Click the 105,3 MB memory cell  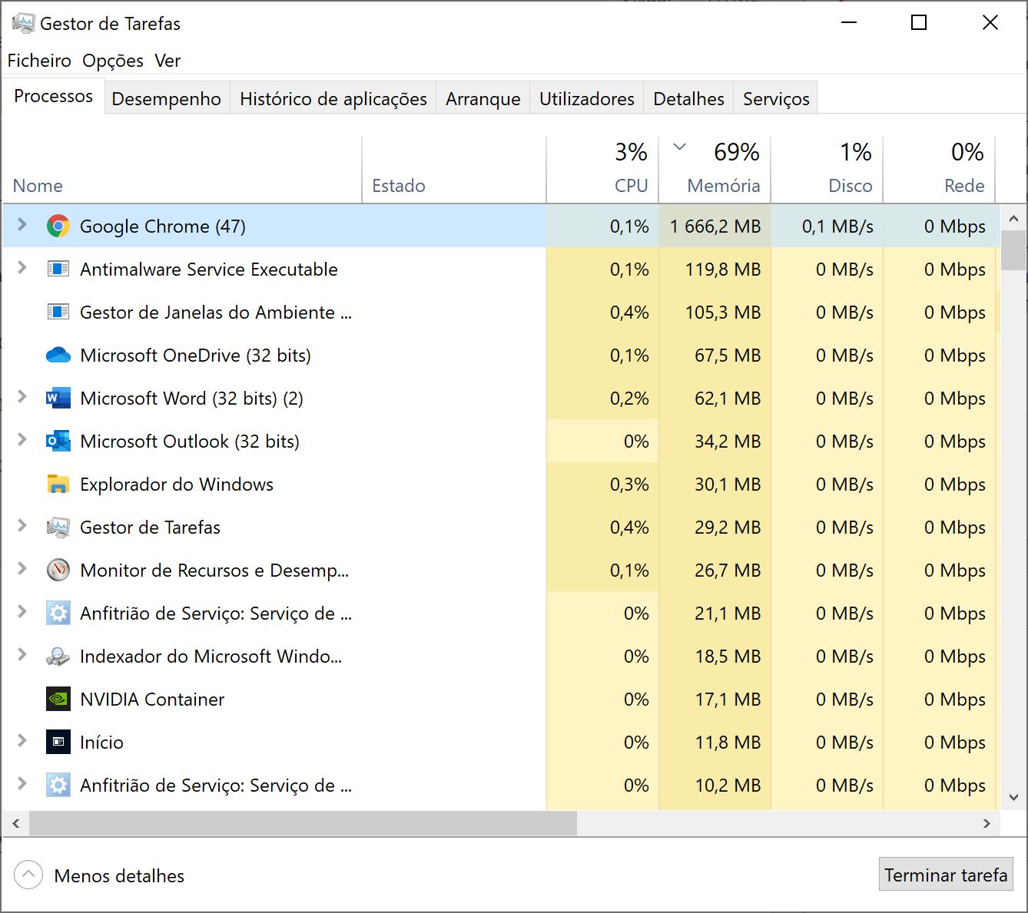715,313
